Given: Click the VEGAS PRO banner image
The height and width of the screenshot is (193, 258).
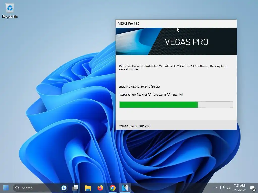Looking at the screenshot, I should (x=176, y=41).
